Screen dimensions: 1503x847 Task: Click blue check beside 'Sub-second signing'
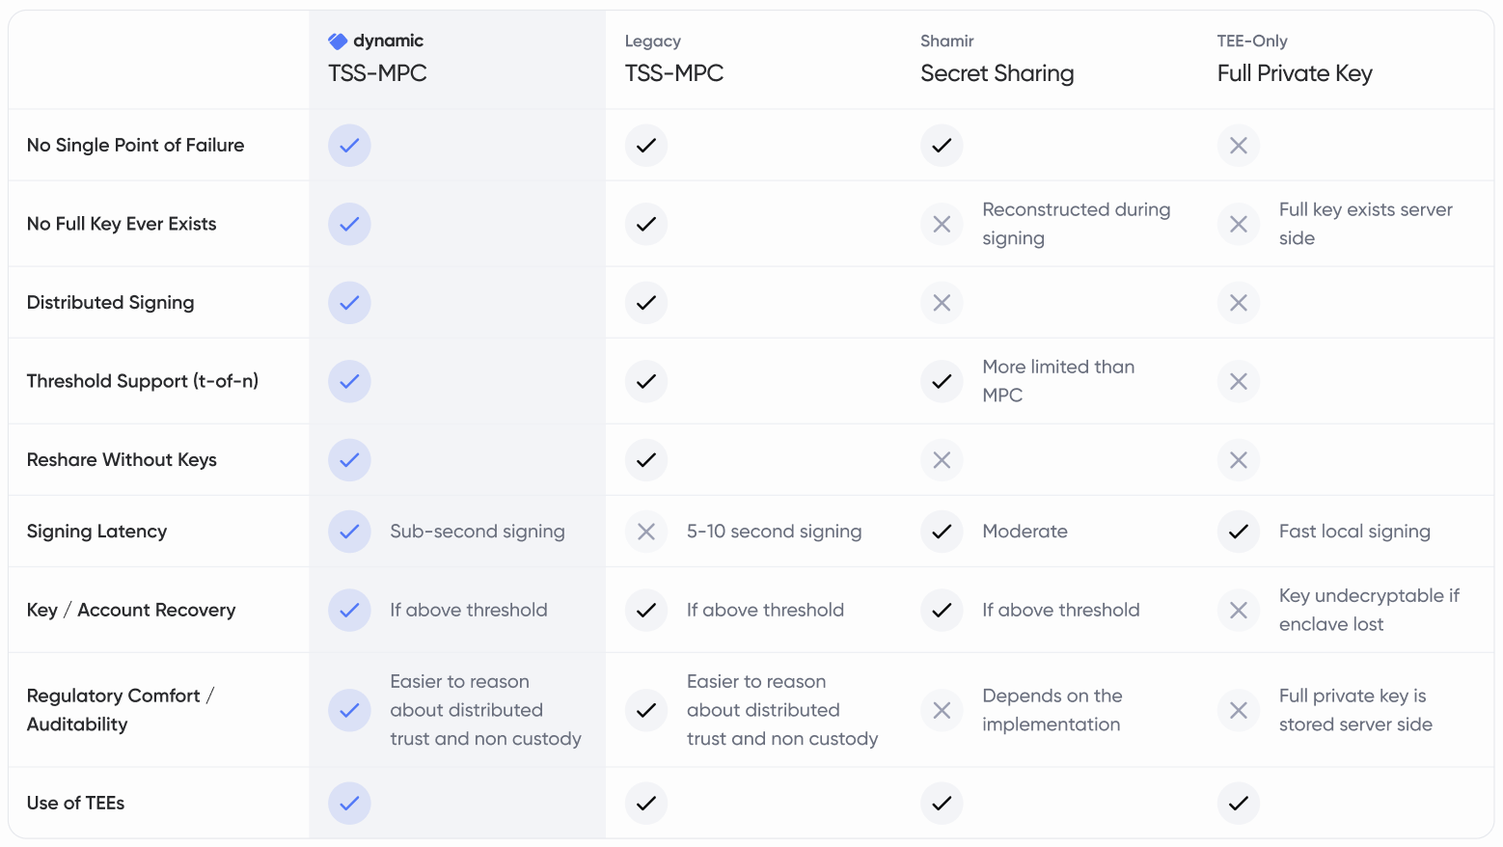349,532
